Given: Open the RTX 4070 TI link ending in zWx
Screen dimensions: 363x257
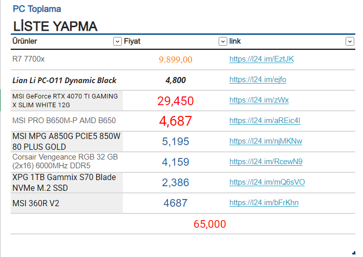Looking at the screenshot, I should [259, 100].
